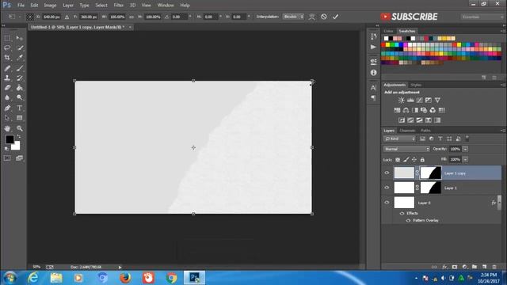Image resolution: width=507 pixels, height=285 pixels.
Task: Select the Crop tool
Action: click(7, 58)
